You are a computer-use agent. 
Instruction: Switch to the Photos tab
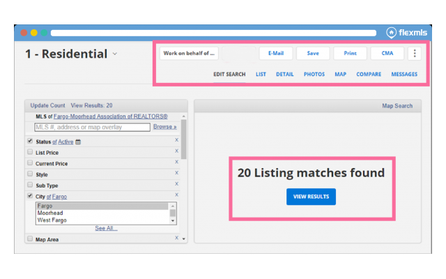(x=314, y=74)
